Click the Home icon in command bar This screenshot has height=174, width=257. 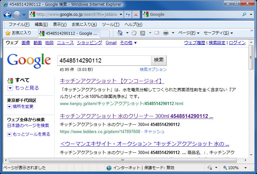120,33
